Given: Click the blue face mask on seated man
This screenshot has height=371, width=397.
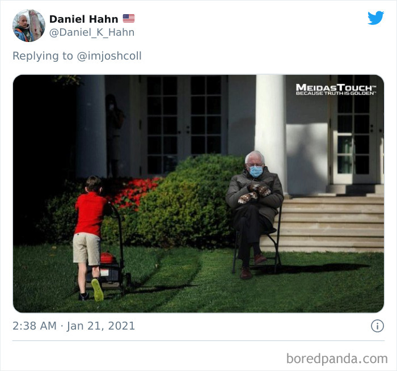Looking at the screenshot, I should pos(256,171).
